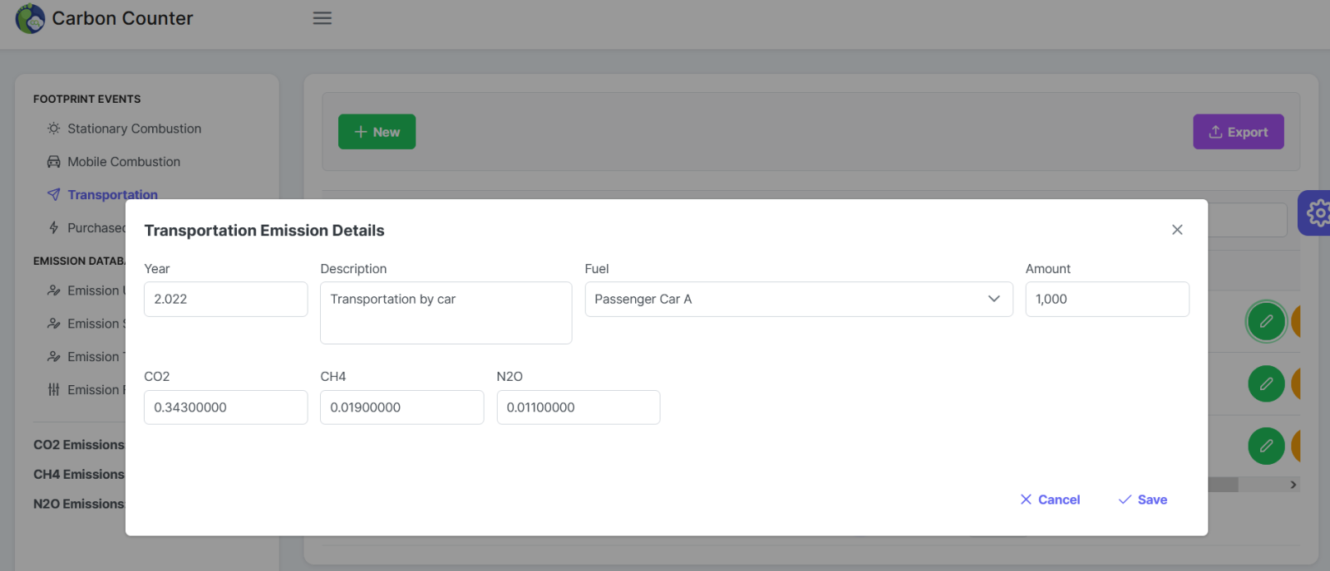
Task: Open Stationary Combustion from sidebar
Action: tap(134, 129)
